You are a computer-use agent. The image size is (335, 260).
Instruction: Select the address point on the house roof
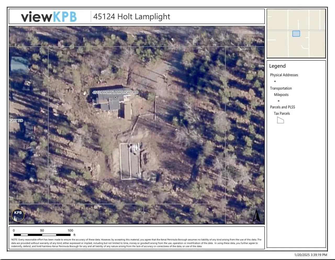pyautogui.click(x=115, y=97)
